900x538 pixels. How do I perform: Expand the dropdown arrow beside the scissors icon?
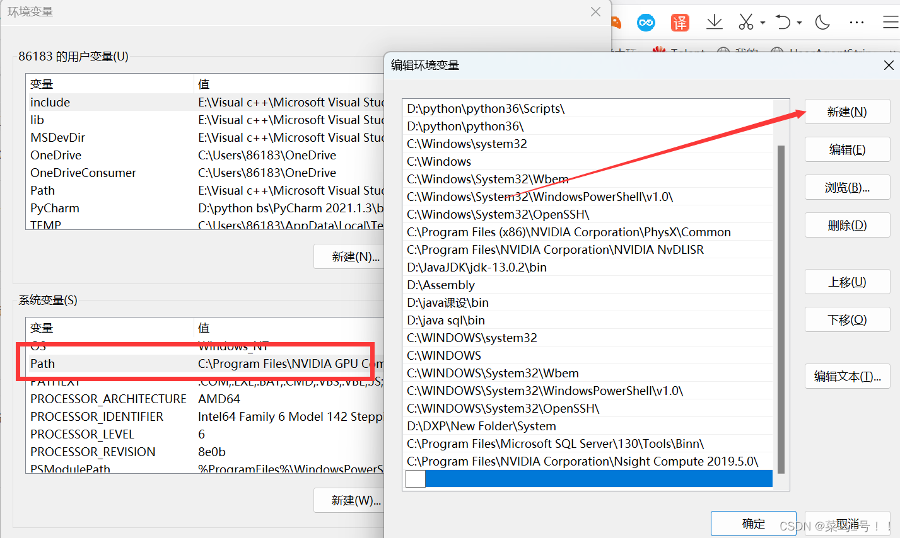coord(763,23)
